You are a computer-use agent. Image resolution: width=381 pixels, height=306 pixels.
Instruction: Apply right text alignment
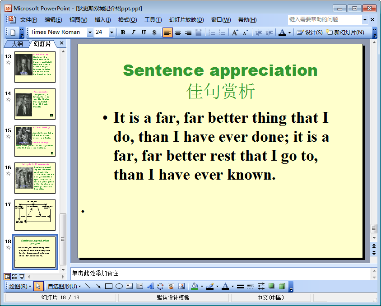point(188,32)
